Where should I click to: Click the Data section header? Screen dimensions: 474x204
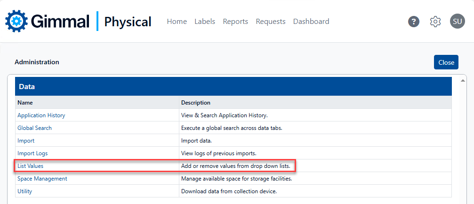(233, 86)
